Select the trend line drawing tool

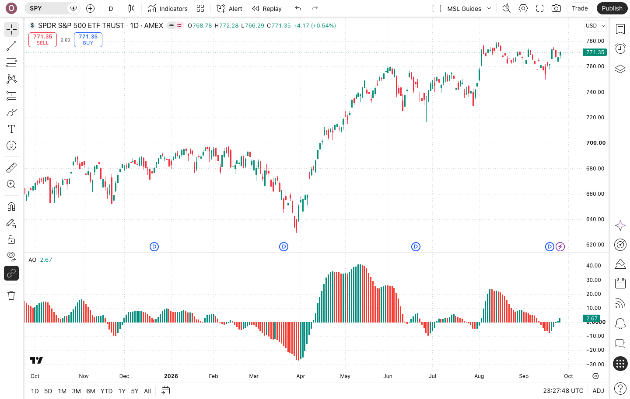[x=11, y=46]
